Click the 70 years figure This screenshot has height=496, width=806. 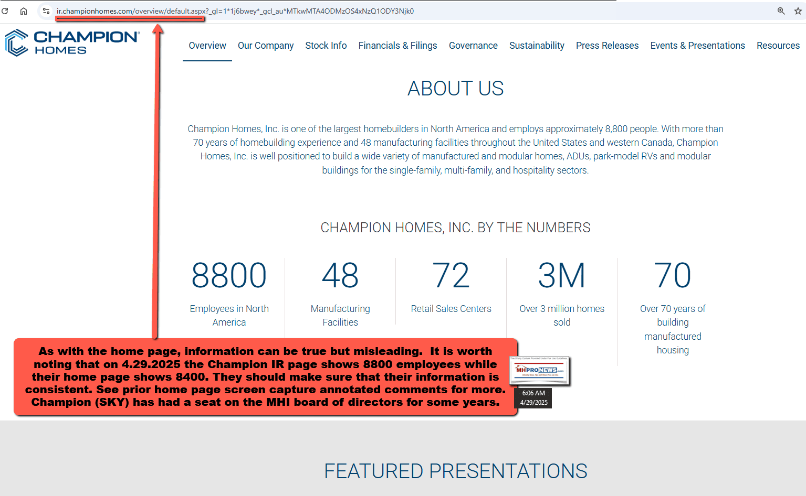pyautogui.click(x=673, y=276)
